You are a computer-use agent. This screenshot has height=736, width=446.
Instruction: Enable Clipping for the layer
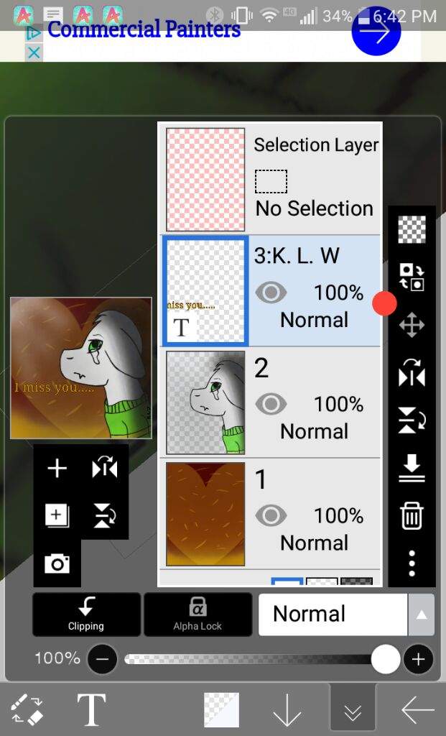tap(86, 614)
